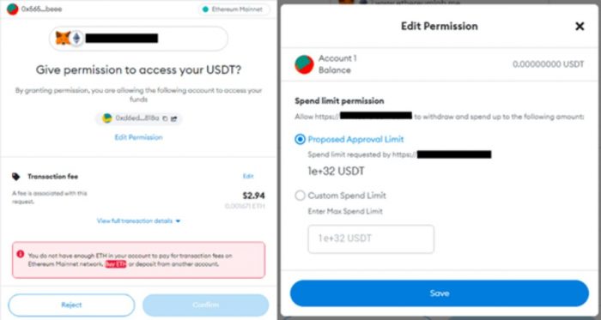The image size is (601, 320).
Task: Click the red warning alert icon
Action: tap(21, 254)
